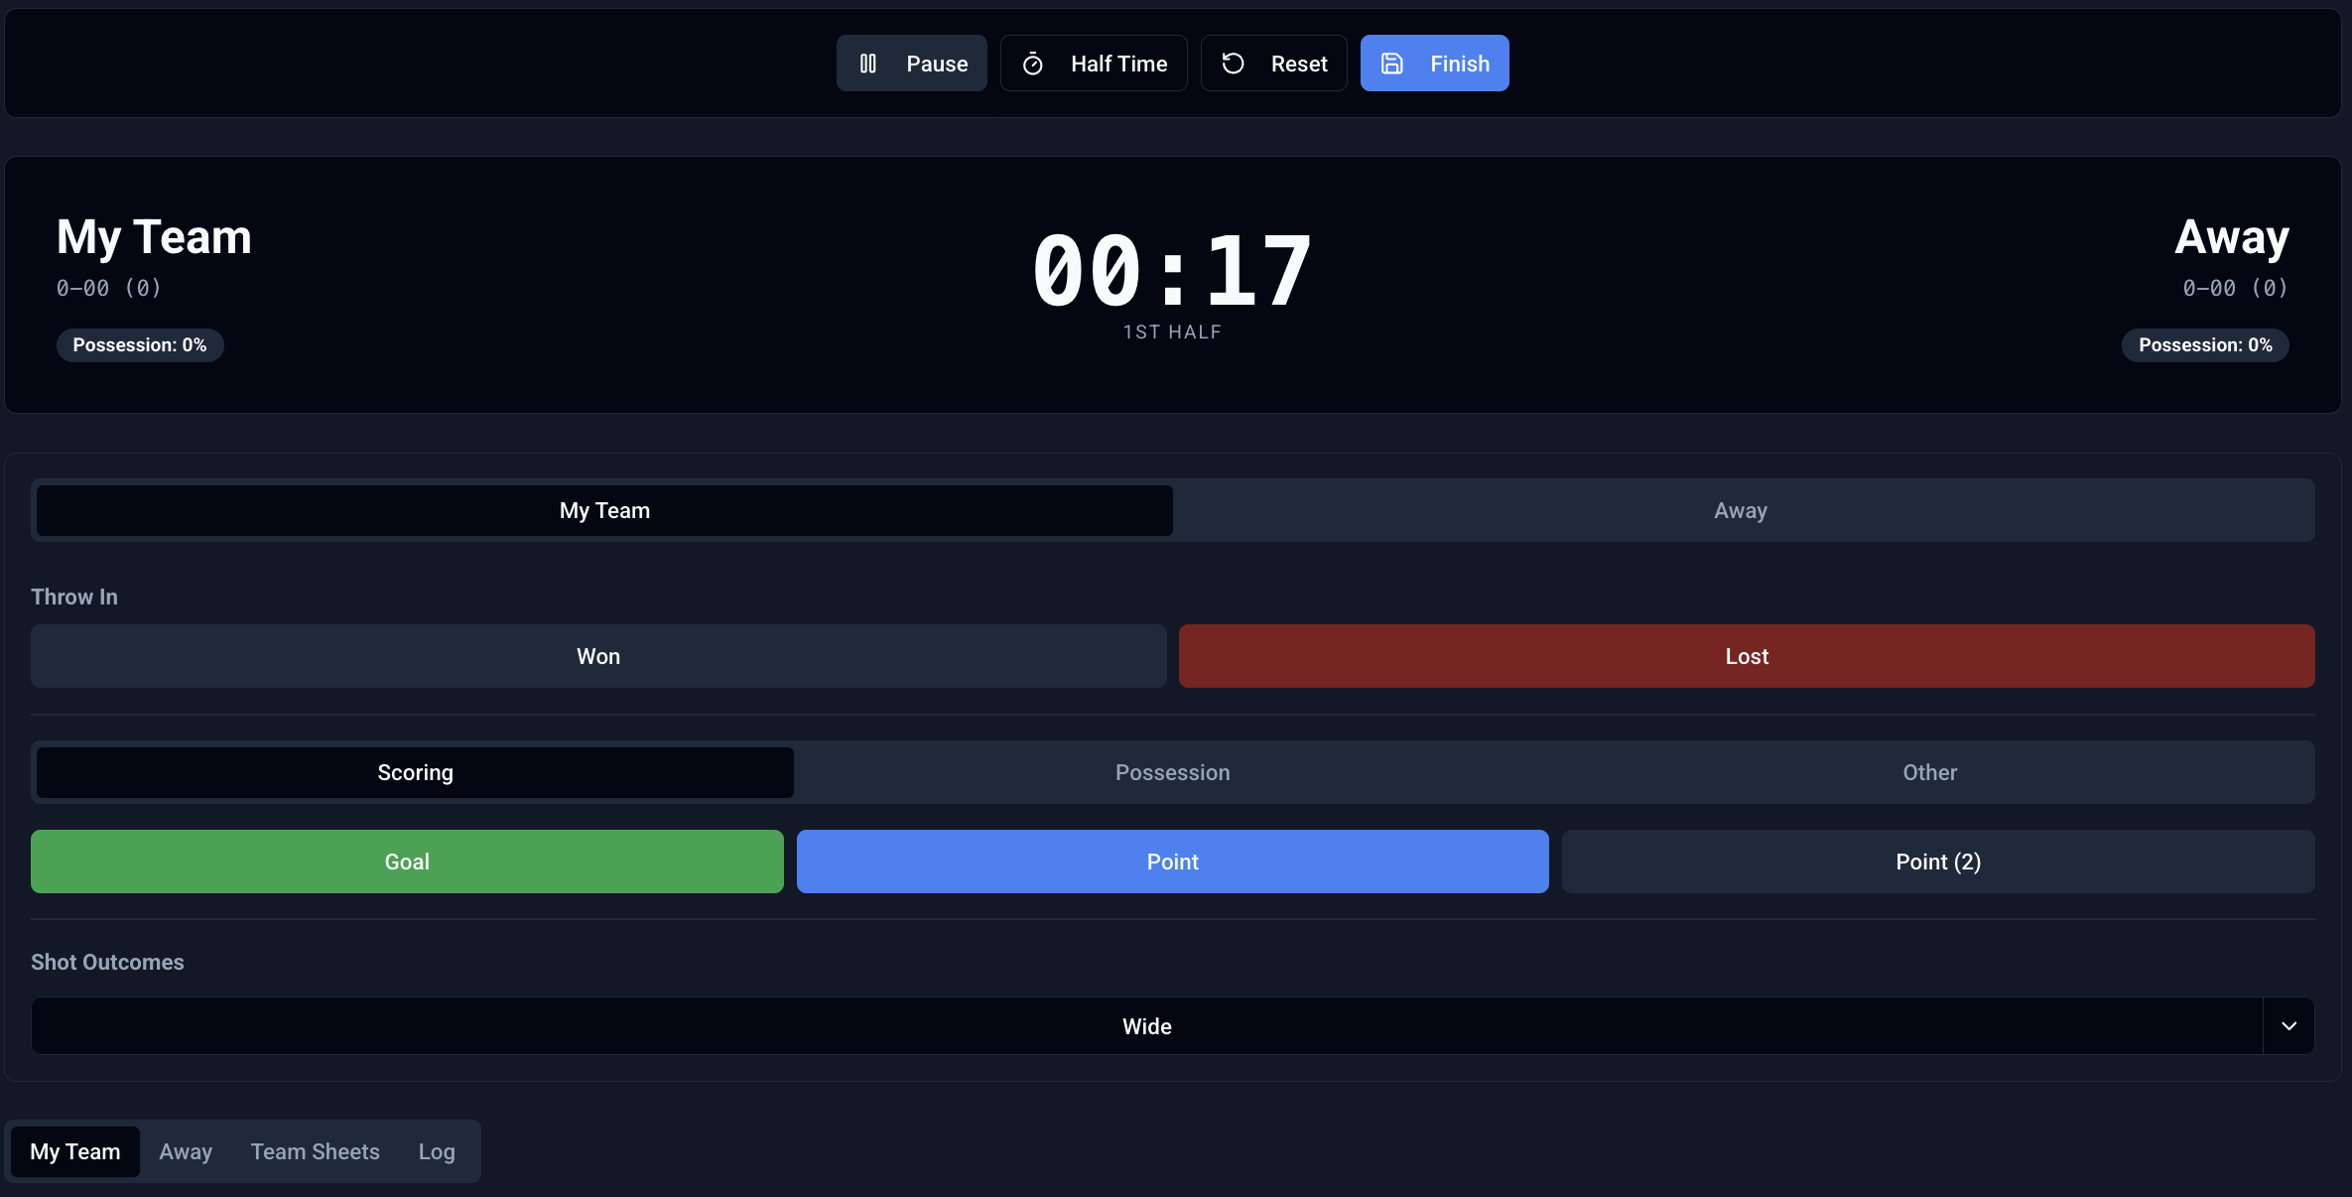Select the Scoring category
Viewport: 2352px width, 1197px height.
(415, 772)
